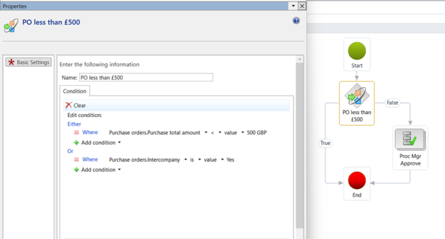The height and width of the screenshot is (239, 445).
Task: Click the vertical scrollbar in the condition panel
Action: [x=300, y=145]
